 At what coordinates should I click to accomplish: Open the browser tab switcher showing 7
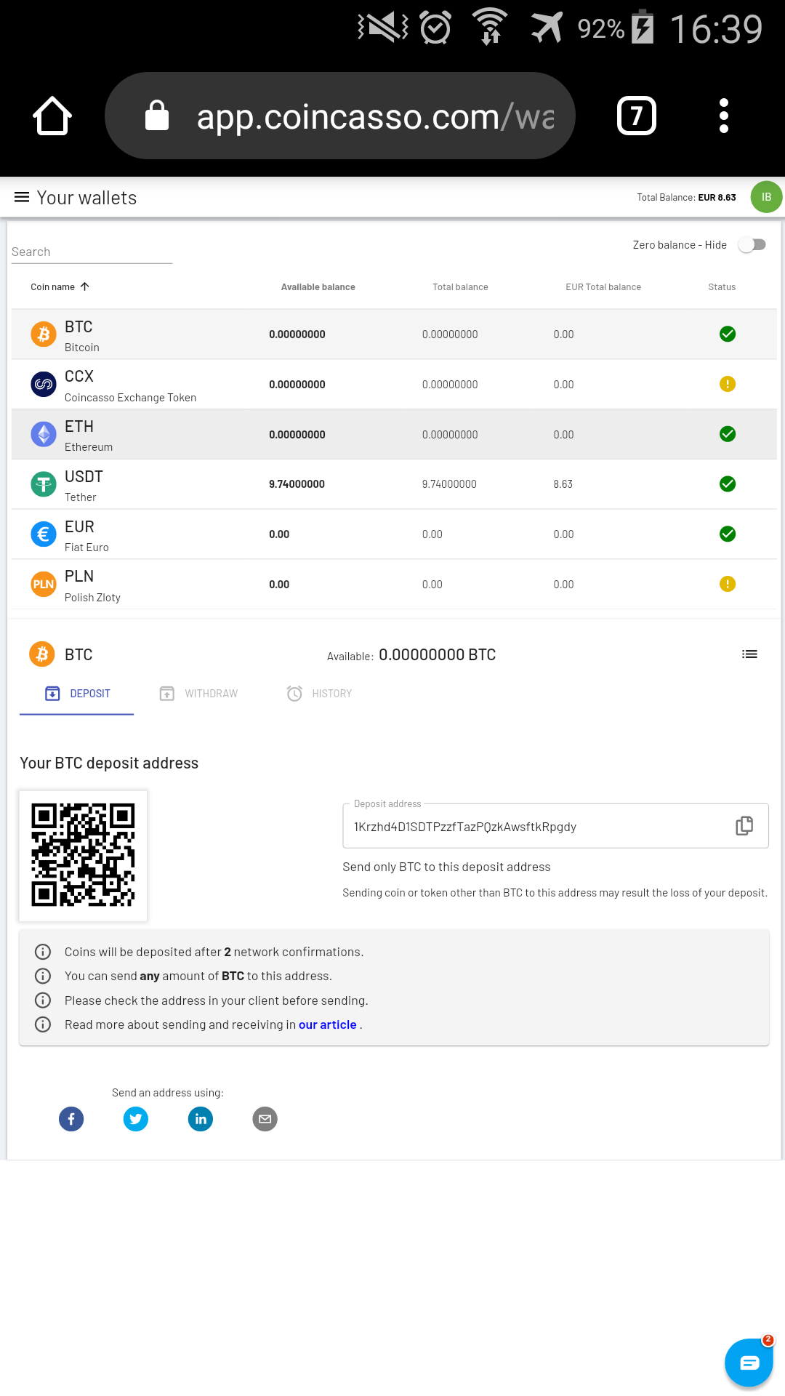(637, 116)
